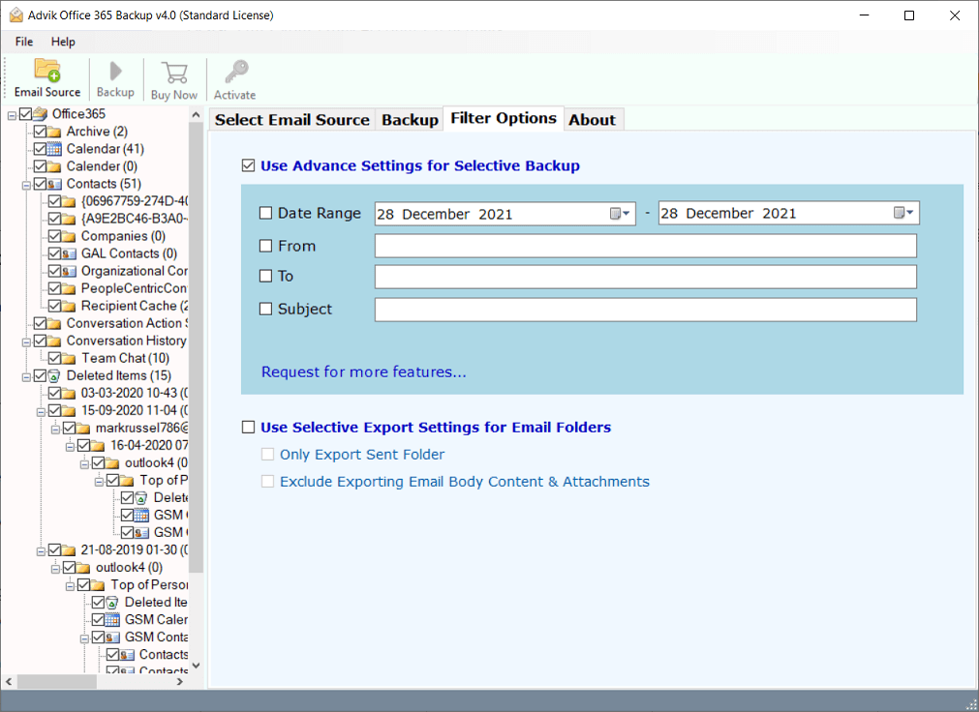Switch to the About tab
The image size is (979, 712).
point(592,120)
